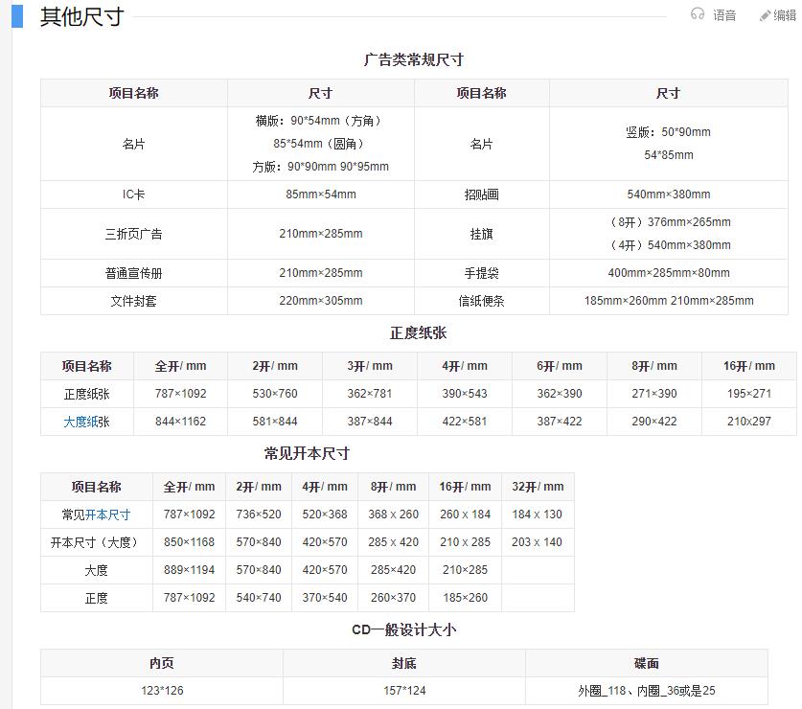Image resolution: width=802 pixels, height=709 pixels.
Task: Click the 32开/ mm column header
Action: point(538,487)
